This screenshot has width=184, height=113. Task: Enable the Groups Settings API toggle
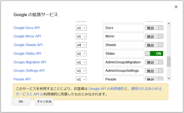click(x=154, y=71)
